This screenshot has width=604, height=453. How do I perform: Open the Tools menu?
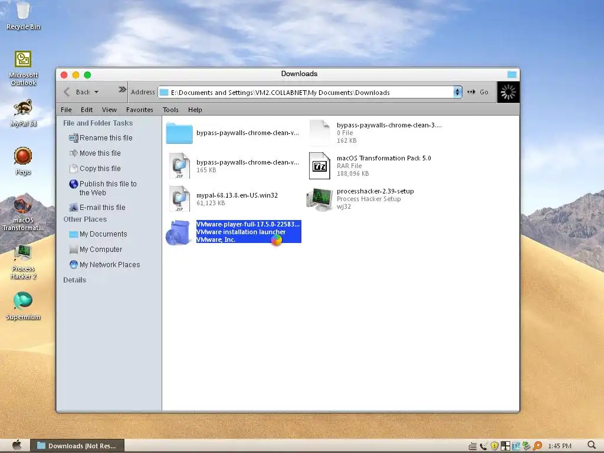tap(170, 110)
